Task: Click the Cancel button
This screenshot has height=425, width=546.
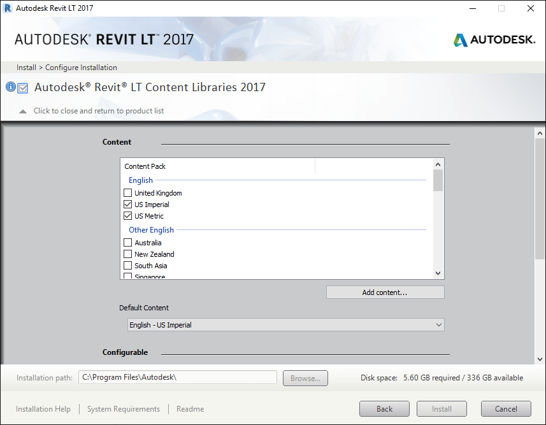Action: pyautogui.click(x=506, y=409)
